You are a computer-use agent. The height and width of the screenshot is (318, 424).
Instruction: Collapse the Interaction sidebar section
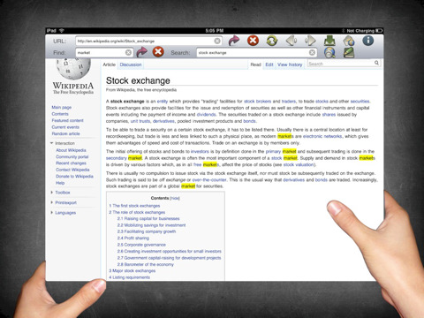click(x=52, y=143)
